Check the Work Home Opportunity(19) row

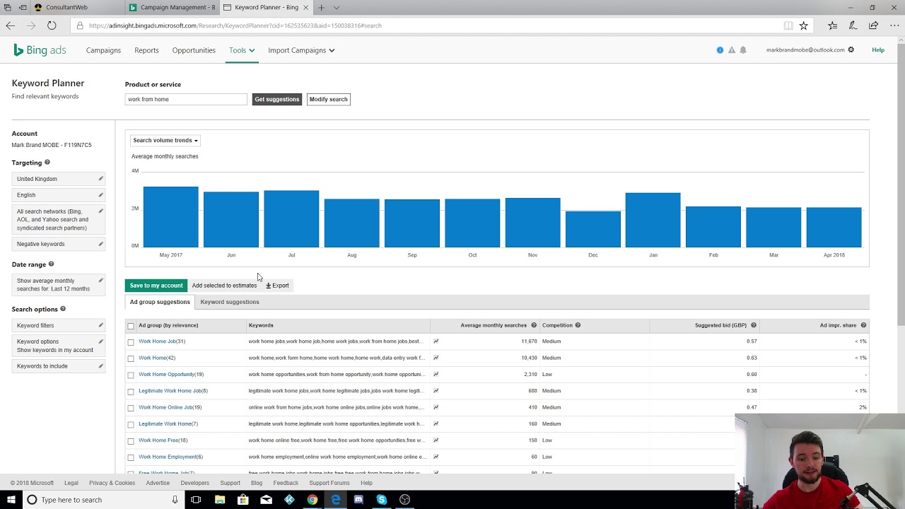point(131,375)
